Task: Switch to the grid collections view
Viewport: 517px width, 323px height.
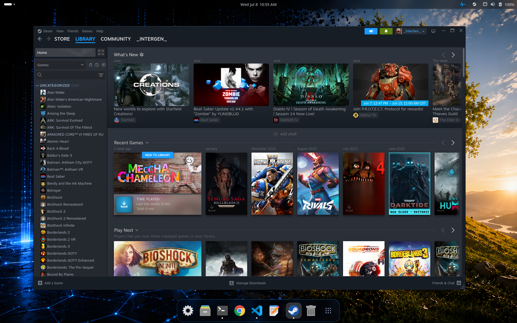Action: click(x=101, y=52)
